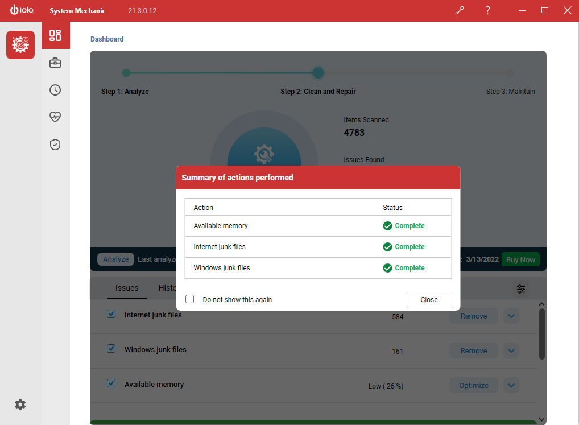579x425 pixels.
Task: Close the System Mechanic window
Action: click(x=568, y=10)
